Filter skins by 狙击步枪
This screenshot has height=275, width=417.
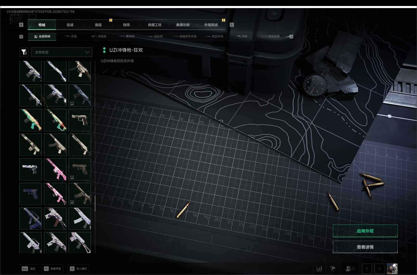[x=214, y=36]
